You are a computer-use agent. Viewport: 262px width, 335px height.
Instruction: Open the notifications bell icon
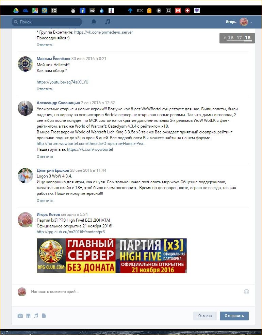point(94,22)
